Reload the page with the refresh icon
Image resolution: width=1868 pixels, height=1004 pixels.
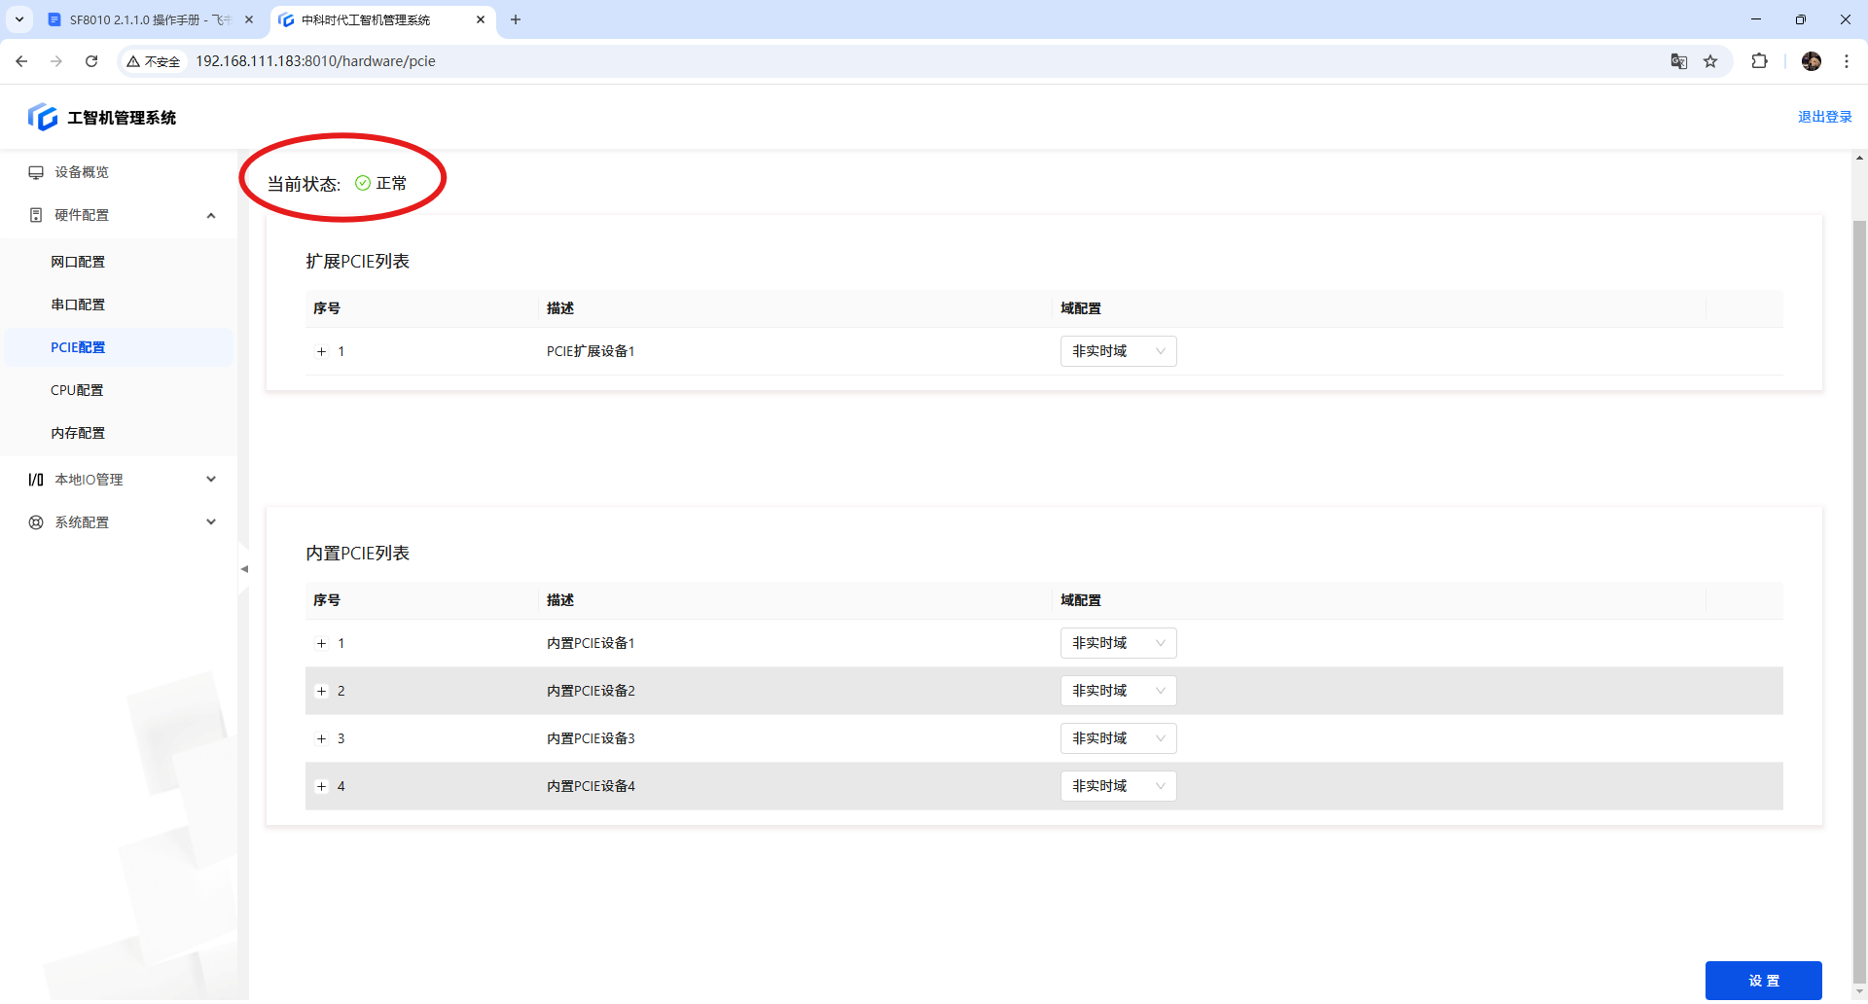[x=91, y=61]
